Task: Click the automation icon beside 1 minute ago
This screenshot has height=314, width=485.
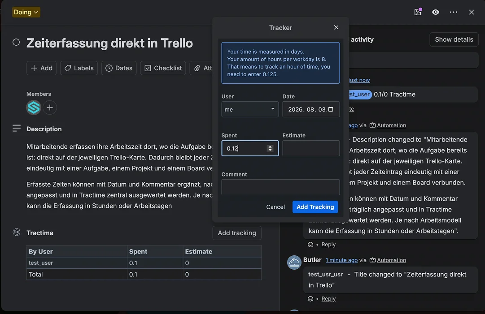Action: pos(372,260)
